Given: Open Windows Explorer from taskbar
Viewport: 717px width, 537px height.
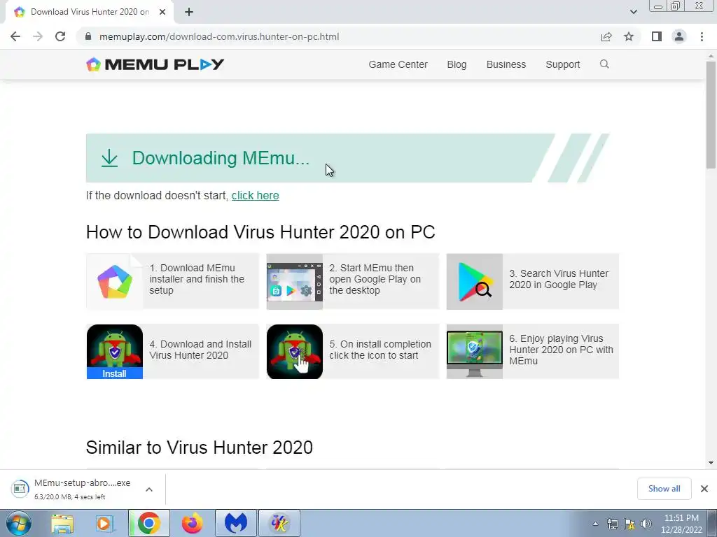Looking at the screenshot, I should (x=62, y=523).
